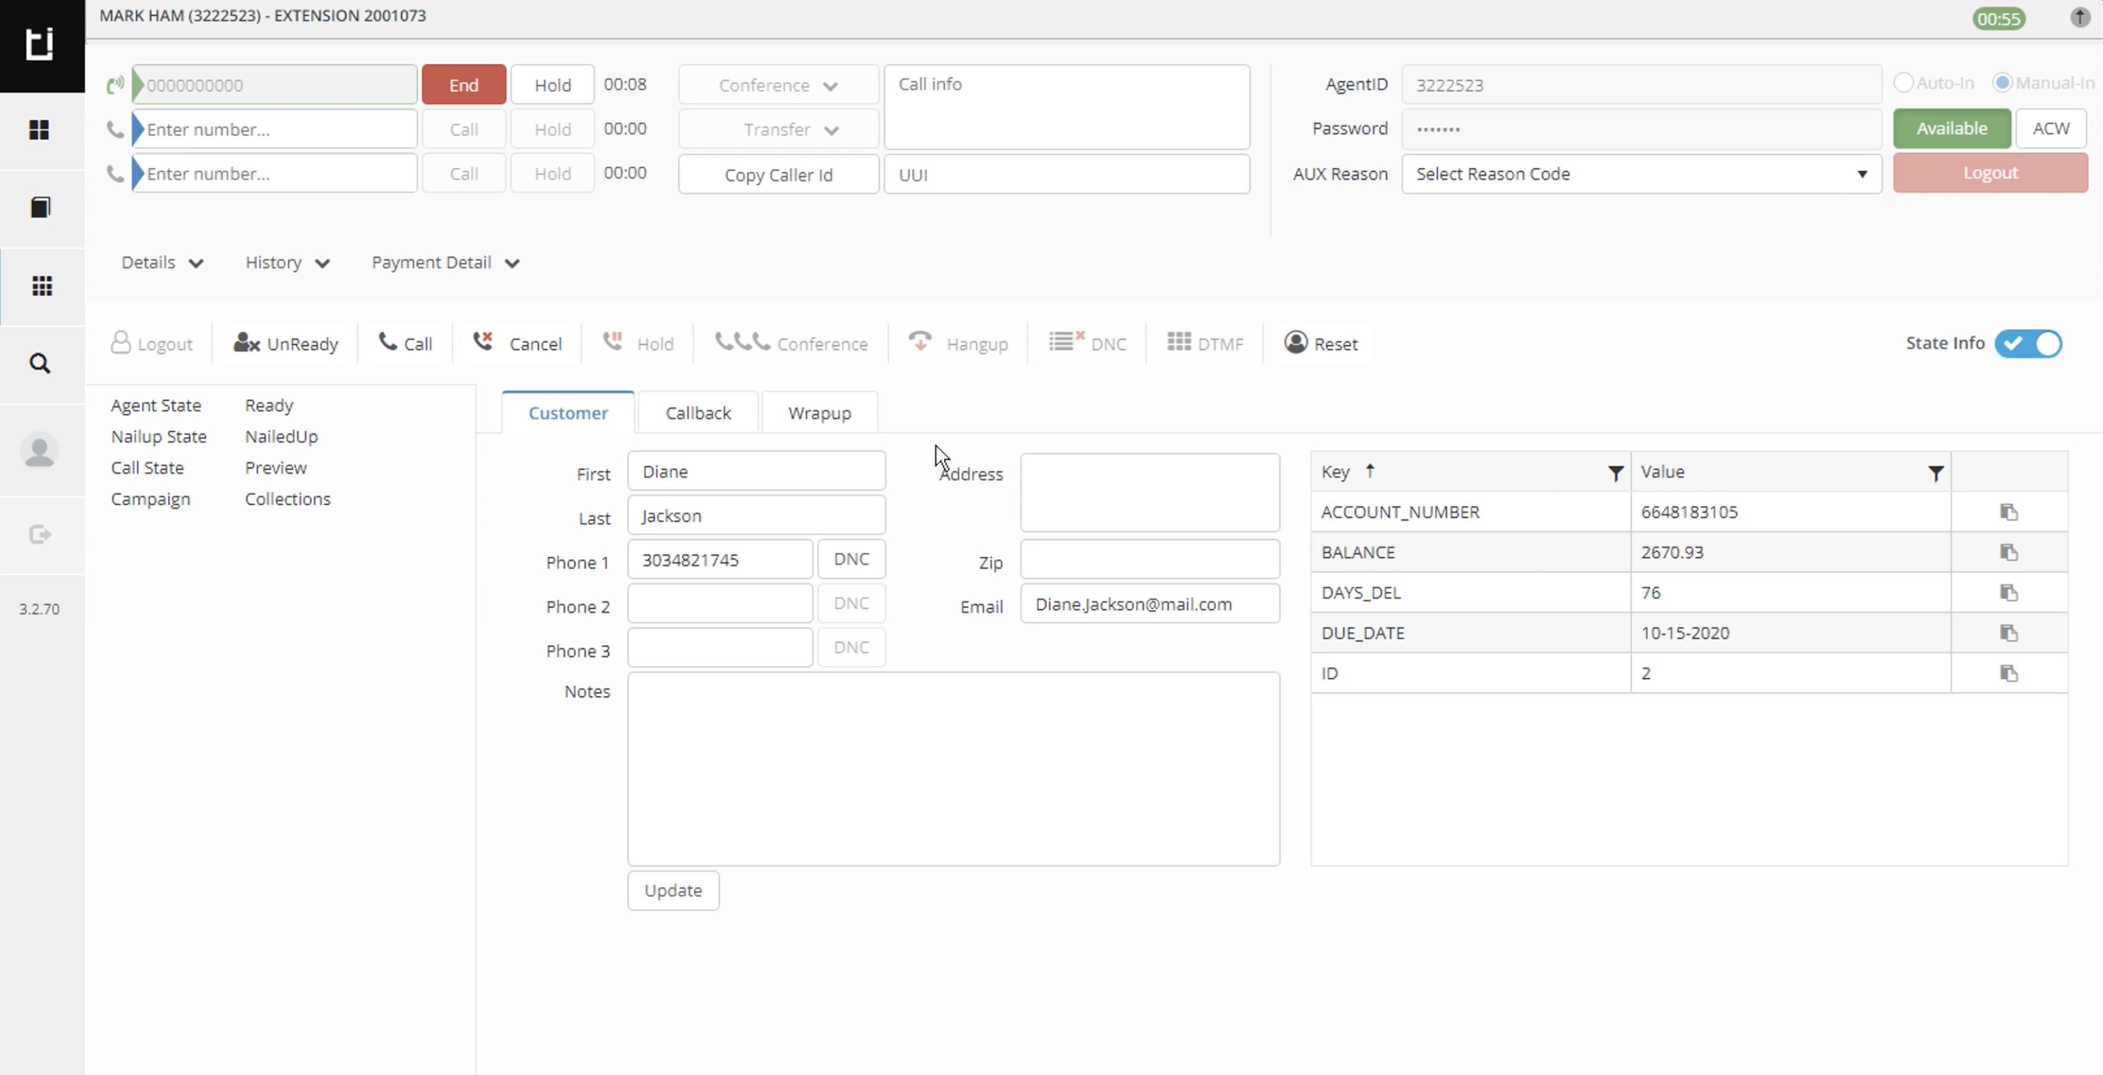Open the book icon in sidebar

tap(40, 208)
